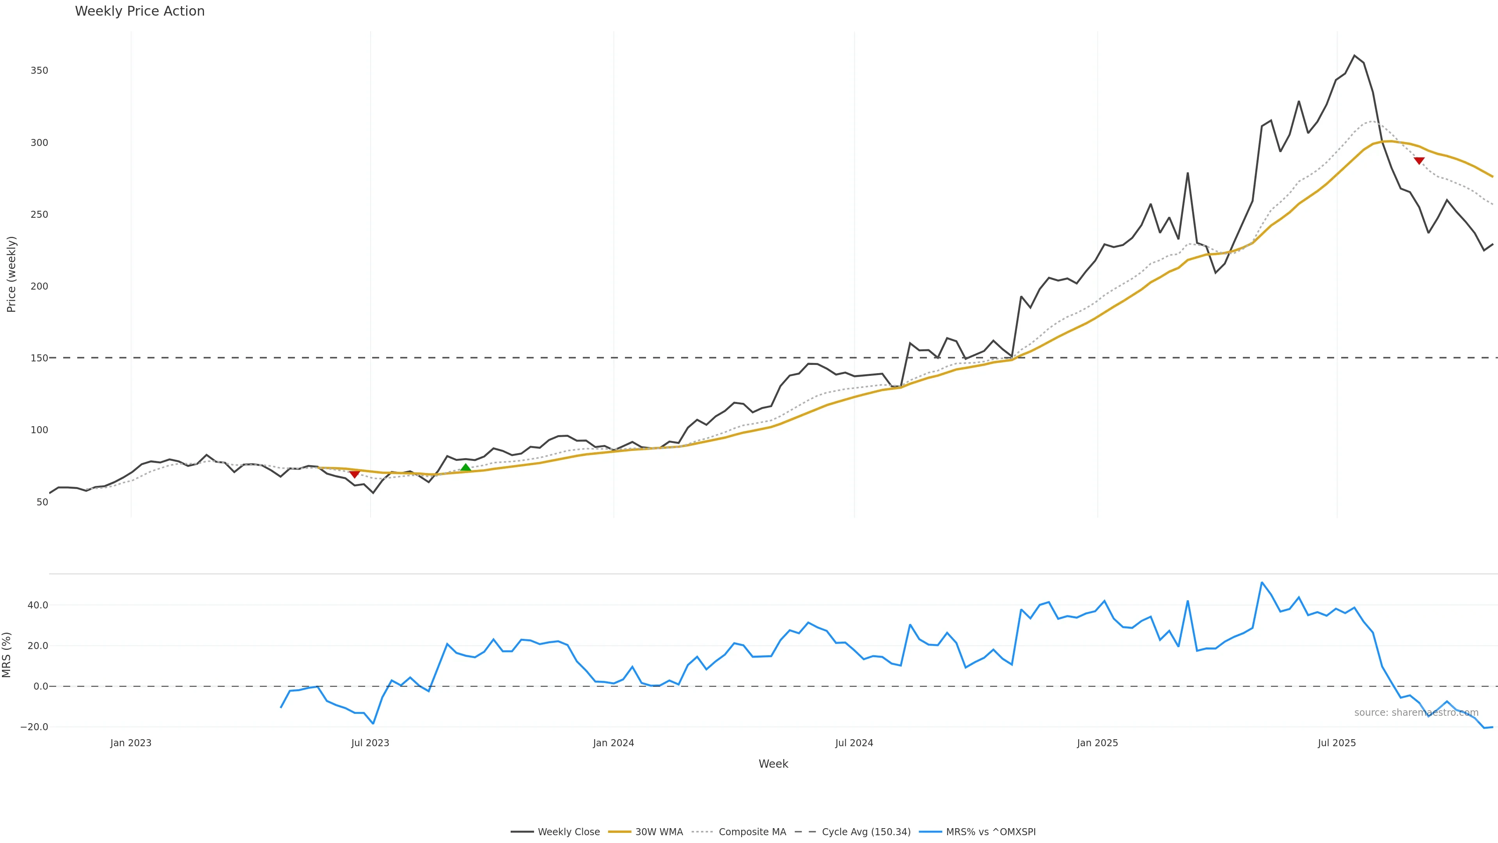Click the Week x-axis title

(x=773, y=764)
